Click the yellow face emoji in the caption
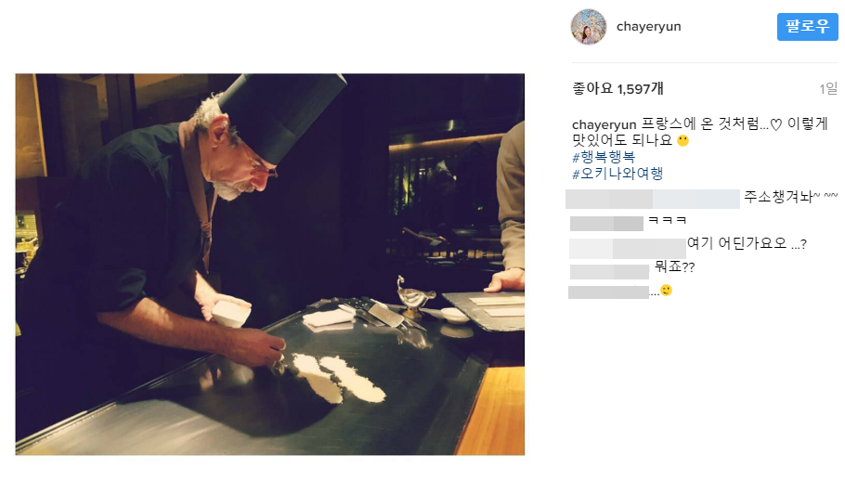Image resolution: width=845 pixels, height=480 pixels. [x=682, y=140]
